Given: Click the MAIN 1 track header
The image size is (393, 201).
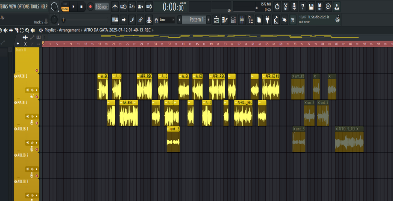Looking at the screenshot, I should click(26, 86).
